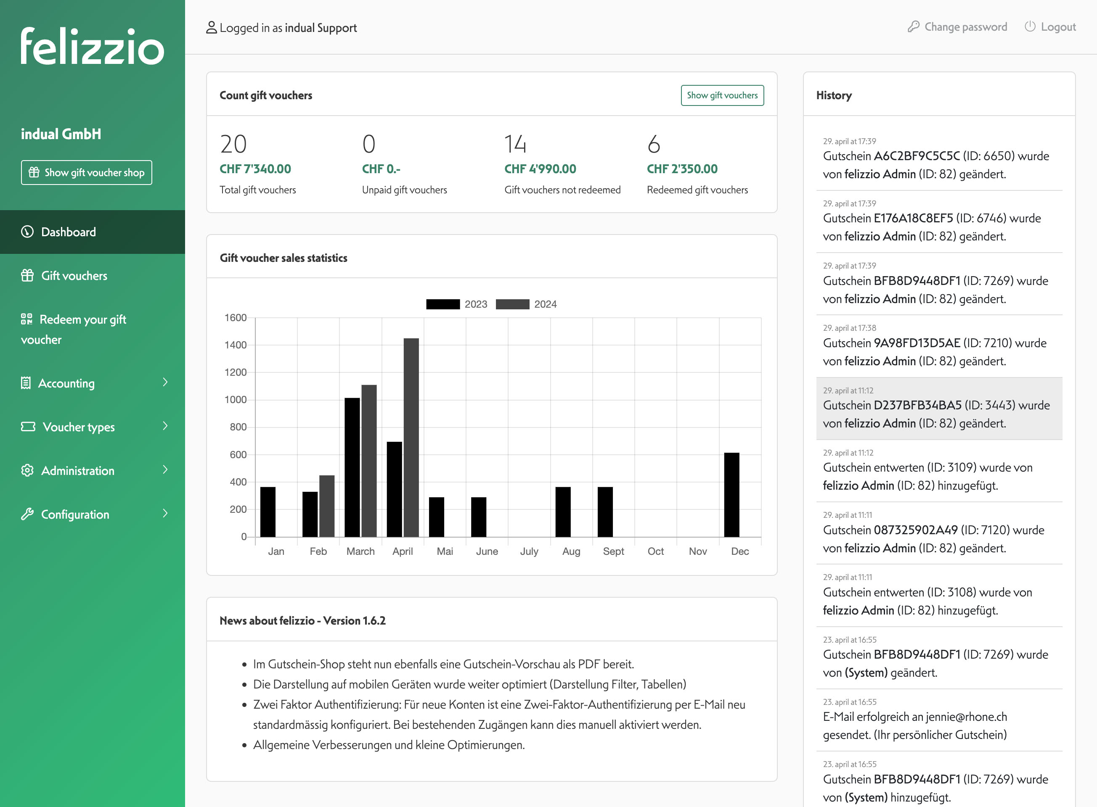Click the user icon beside logged in text

[x=211, y=28]
